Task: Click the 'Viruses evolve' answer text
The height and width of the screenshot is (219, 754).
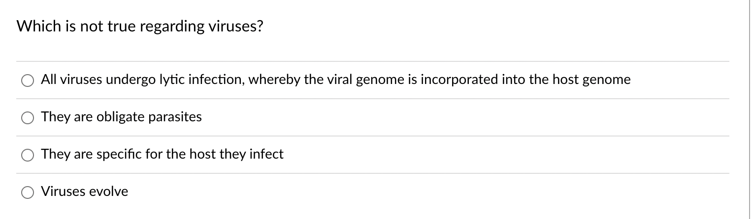Action: [x=84, y=192]
